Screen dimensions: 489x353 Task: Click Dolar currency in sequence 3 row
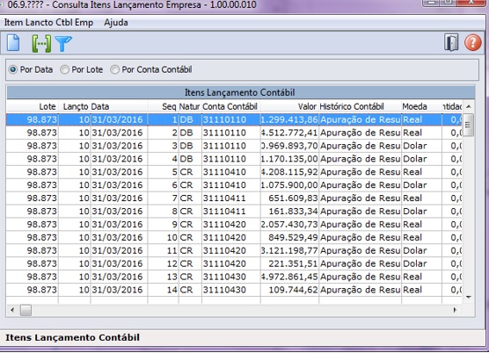pos(421,146)
